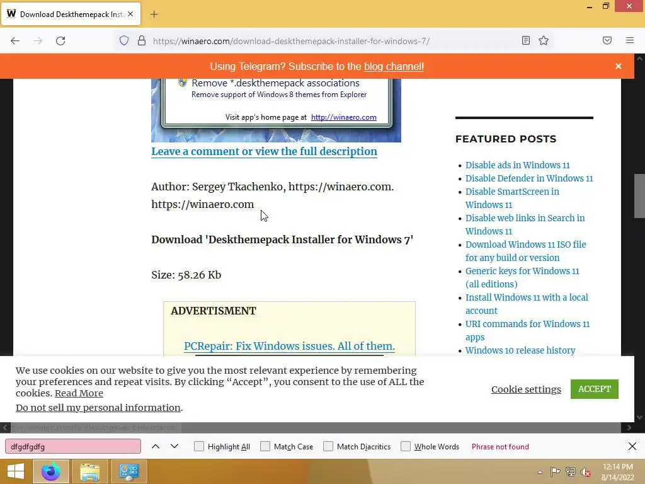Go back to the previous page
This screenshot has width=645, height=484.
[15, 41]
